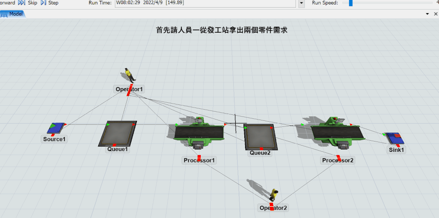The width and height of the screenshot is (439, 218).
Task: Select the Queue2 object
Action: [x=259, y=136]
